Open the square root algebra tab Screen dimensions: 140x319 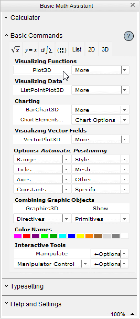coord(15,49)
